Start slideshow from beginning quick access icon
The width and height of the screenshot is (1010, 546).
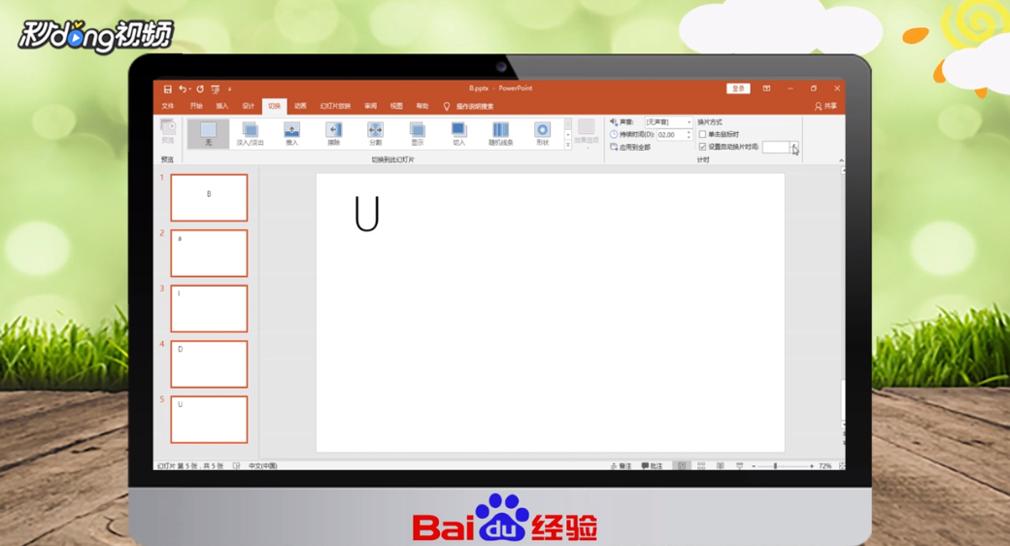(x=216, y=89)
